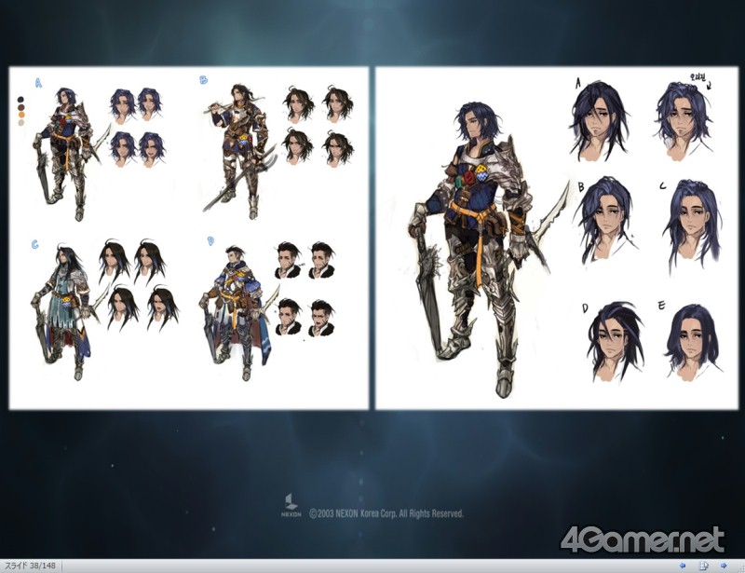This screenshot has width=745, height=573.
Task: Click the left concept art sheet with designs A–D
Action: point(189,238)
